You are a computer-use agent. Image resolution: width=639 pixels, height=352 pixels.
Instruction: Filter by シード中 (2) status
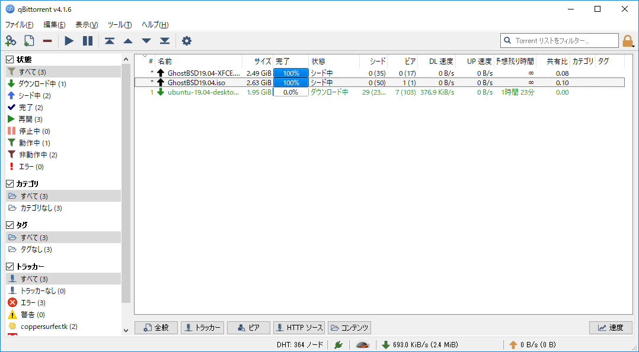[x=63, y=96]
